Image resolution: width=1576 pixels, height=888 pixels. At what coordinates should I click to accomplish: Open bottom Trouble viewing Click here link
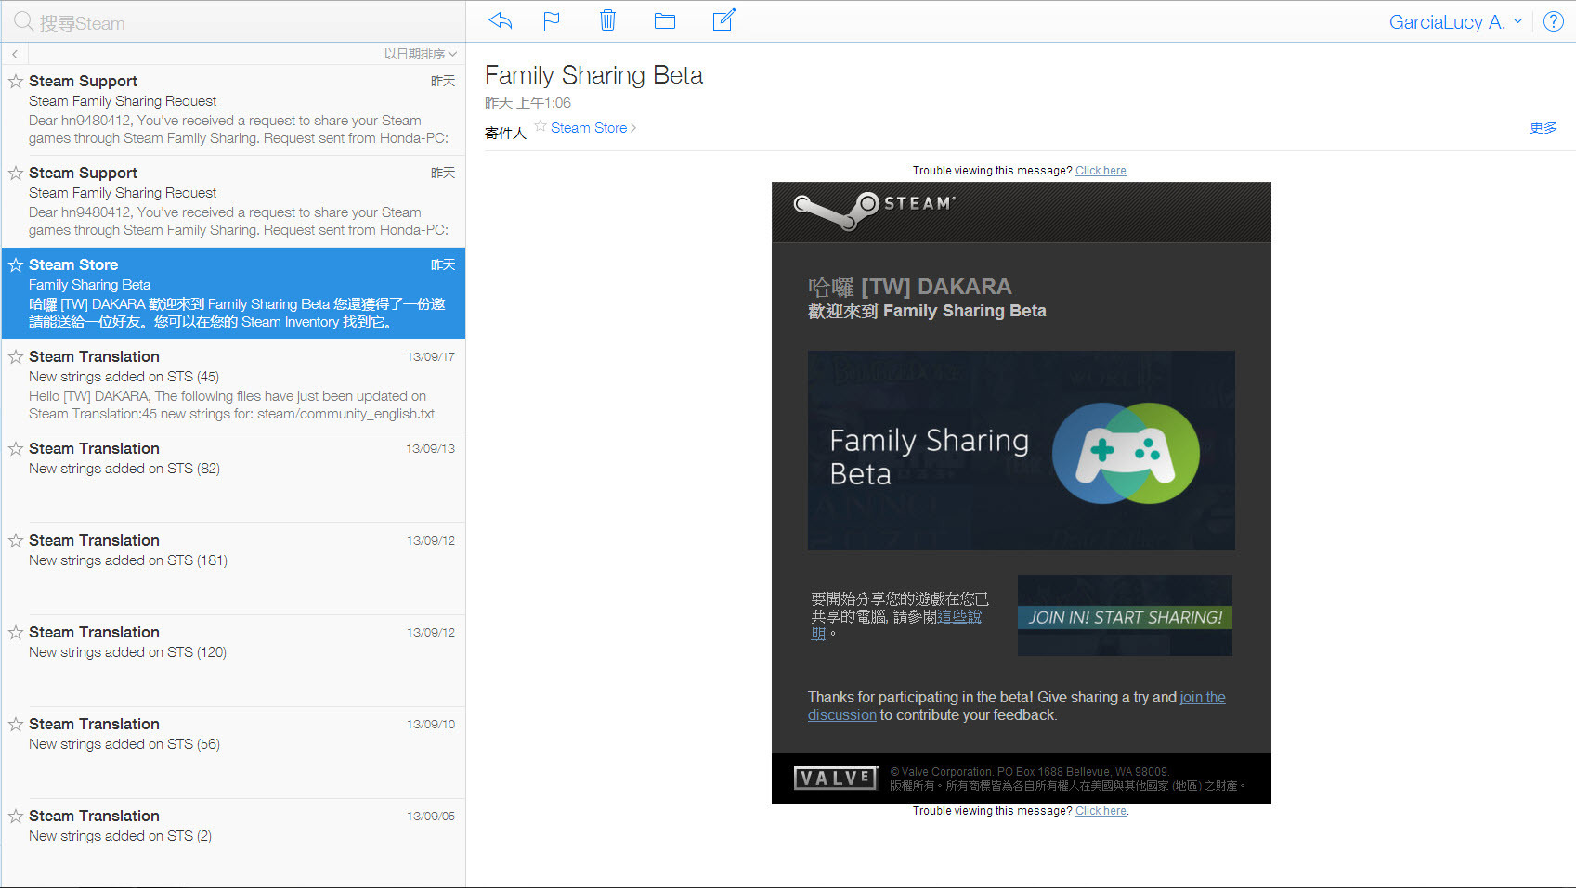1101,811
